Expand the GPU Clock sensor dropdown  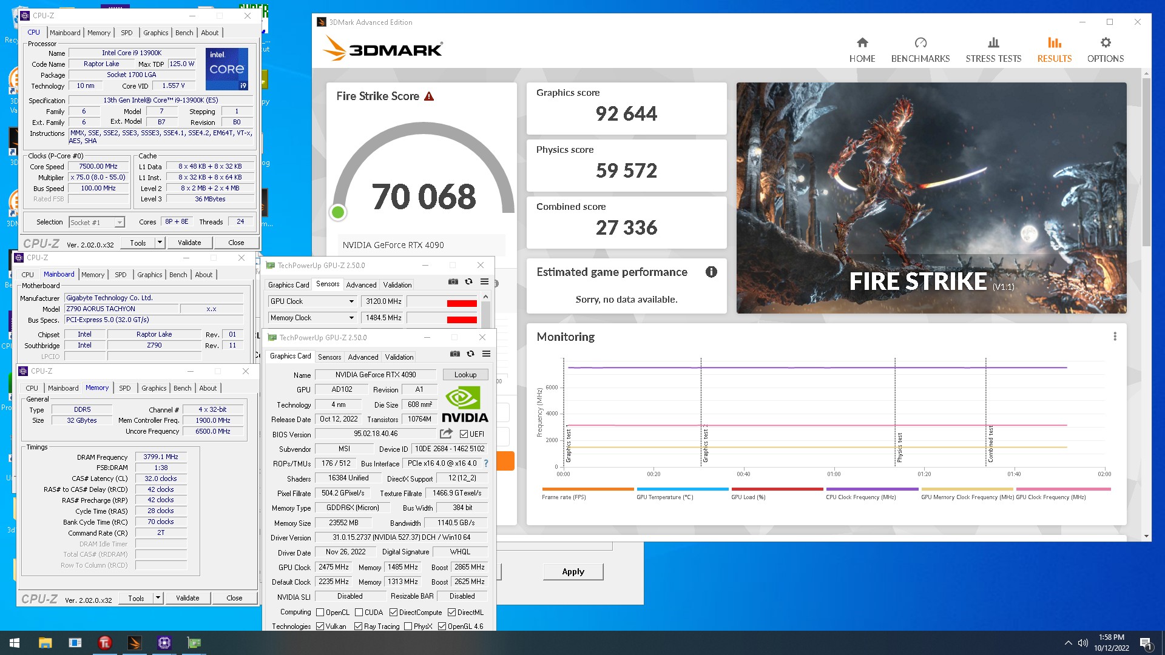351,301
